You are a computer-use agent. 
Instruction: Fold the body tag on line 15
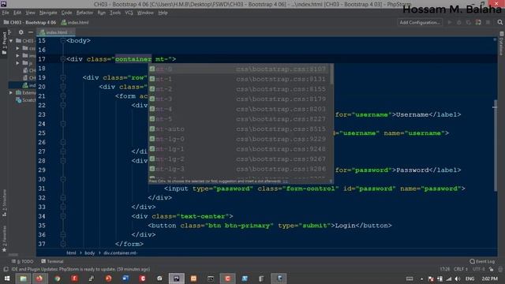pos(63,41)
